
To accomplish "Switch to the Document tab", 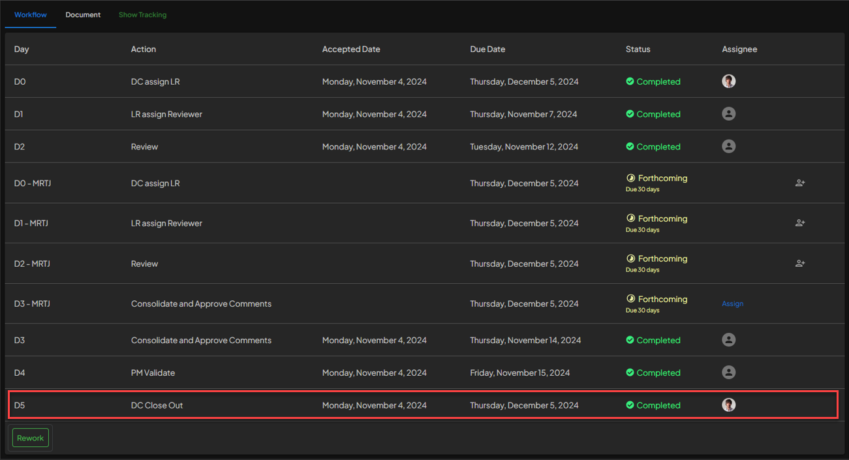I will (83, 15).
